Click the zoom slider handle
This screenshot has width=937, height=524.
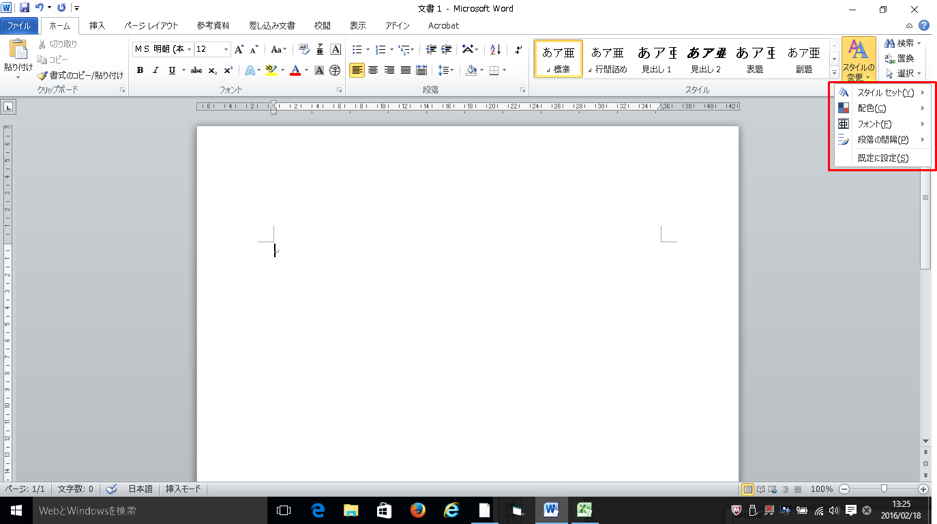point(884,489)
